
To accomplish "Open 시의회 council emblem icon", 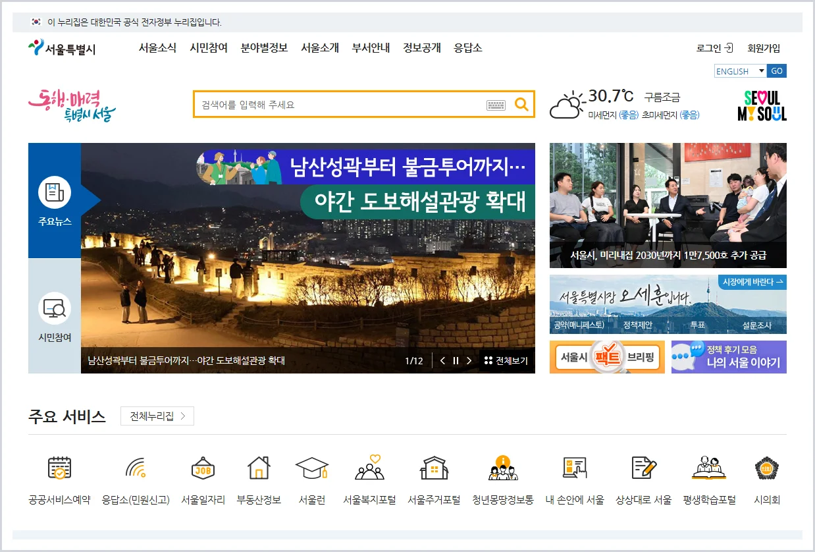I will [767, 468].
